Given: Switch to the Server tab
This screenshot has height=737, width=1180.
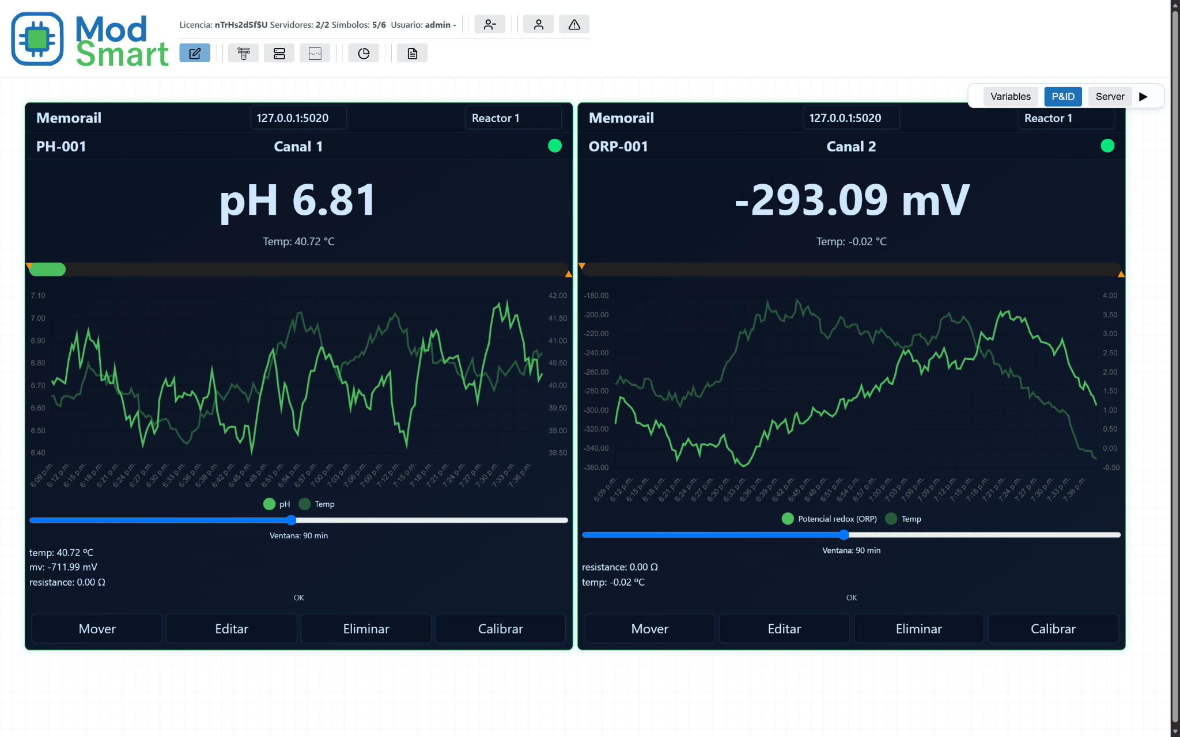Looking at the screenshot, I should (1110, 97).
